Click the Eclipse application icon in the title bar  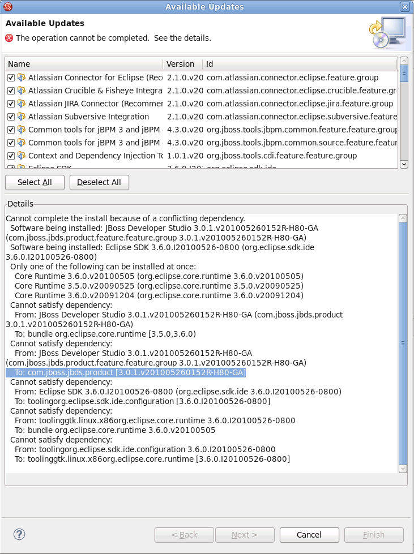(x=7, y=6)
